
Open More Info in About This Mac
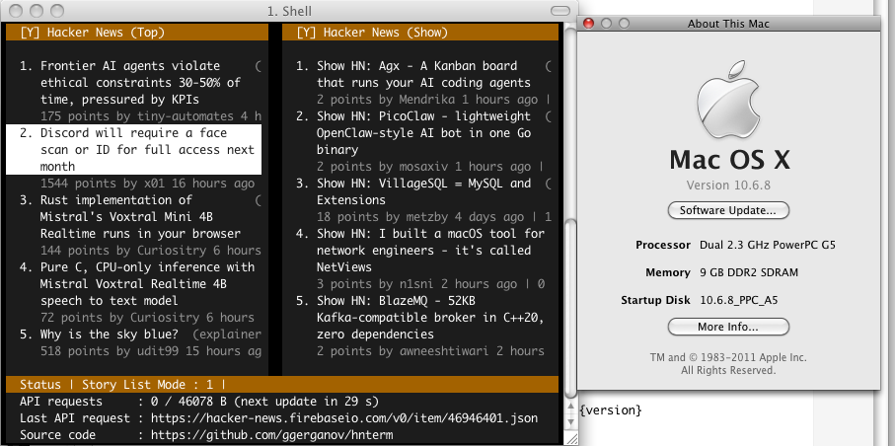pyautogui.click(x=728, y=328)
